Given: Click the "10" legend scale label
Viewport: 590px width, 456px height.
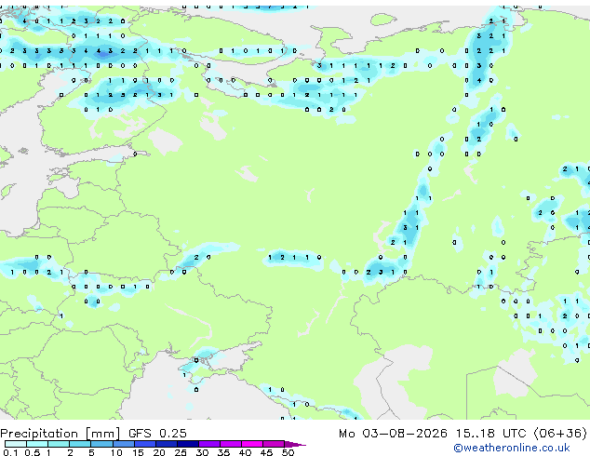Looking at the screenshot, I should click(x=116, y=452).
